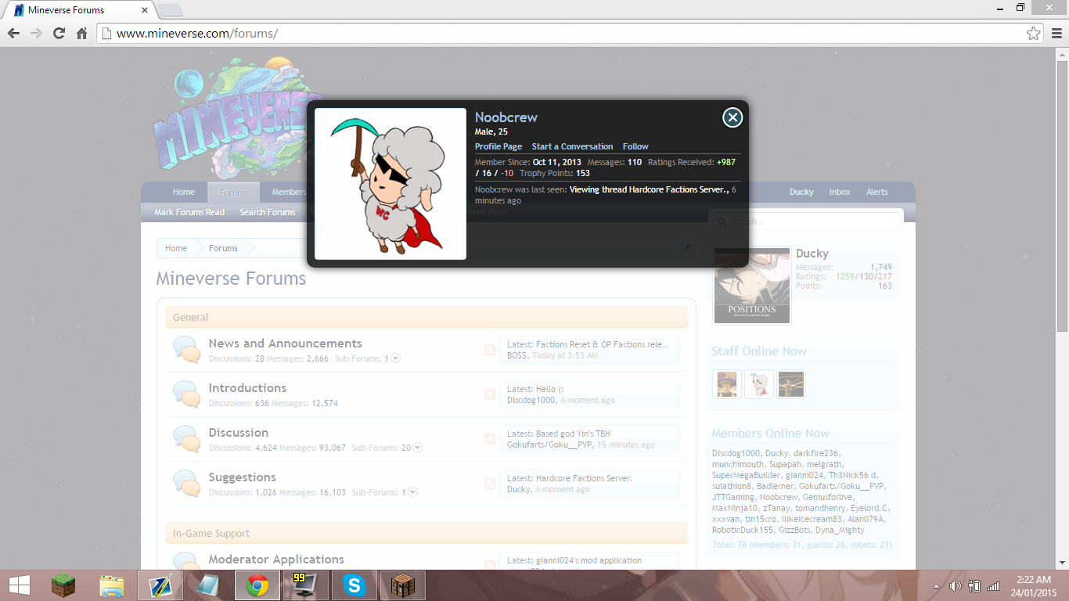Click RSS feed icon for Discussion
Viewport: 1069px width, 601px height.
(x=490, y=439)
